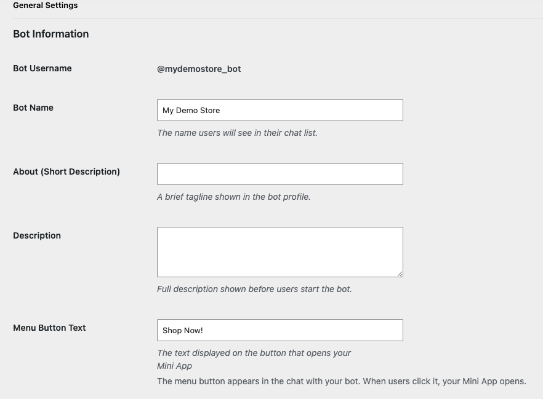Click the hint about the chat list name

coord(237,133)
